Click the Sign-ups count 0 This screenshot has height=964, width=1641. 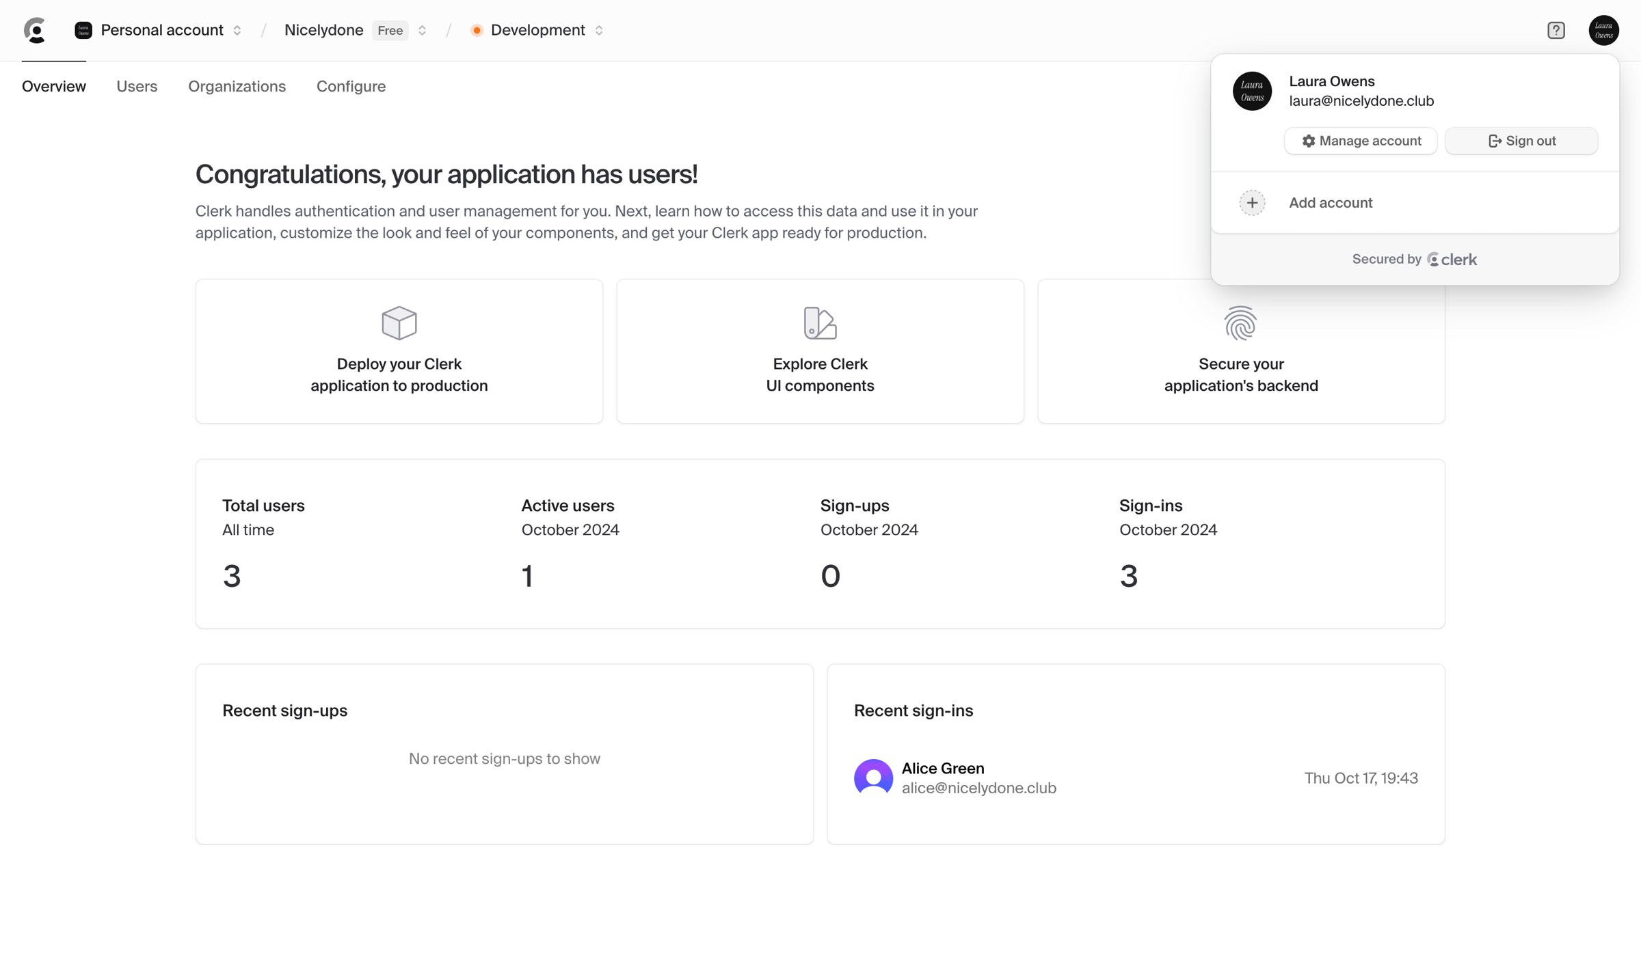coord(830,576)
